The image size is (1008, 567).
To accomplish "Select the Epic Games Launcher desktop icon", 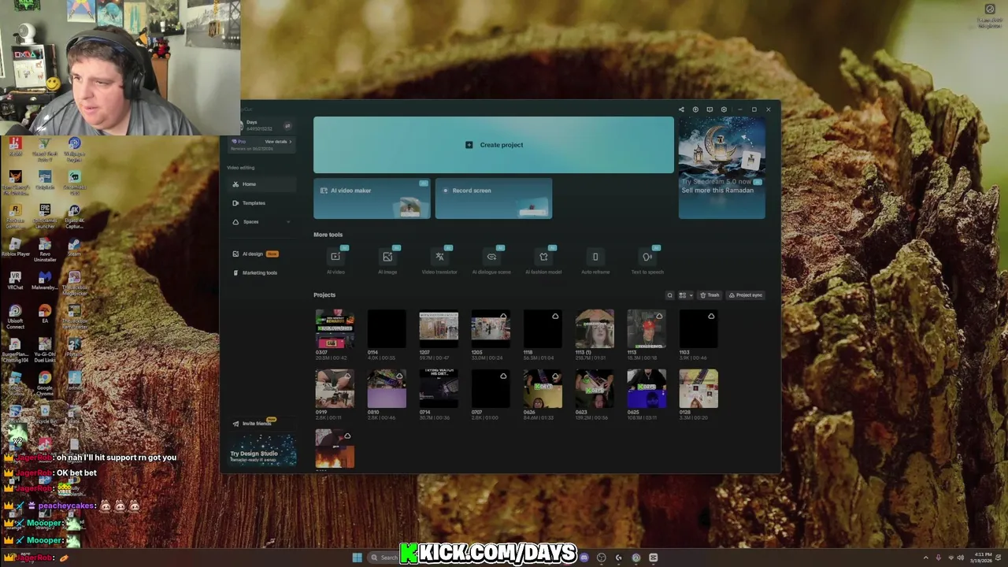I will (45, 215).
